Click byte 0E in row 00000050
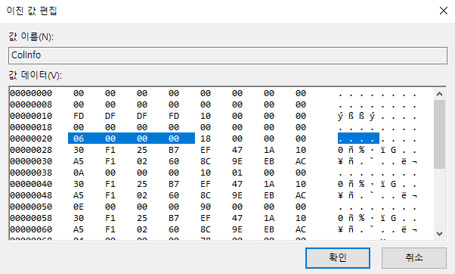455x274 pixels. [79, 207]
